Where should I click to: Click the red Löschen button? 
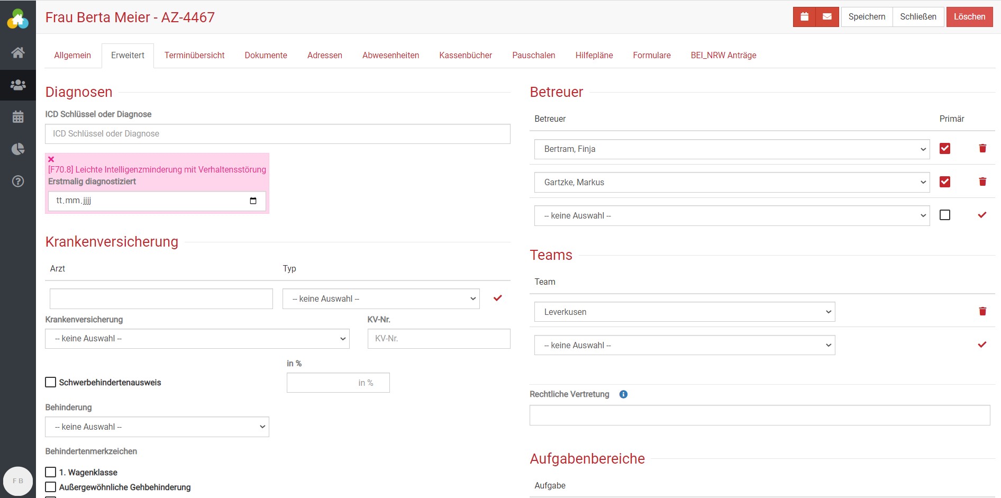pyautogui.click(x=969, y=17)
